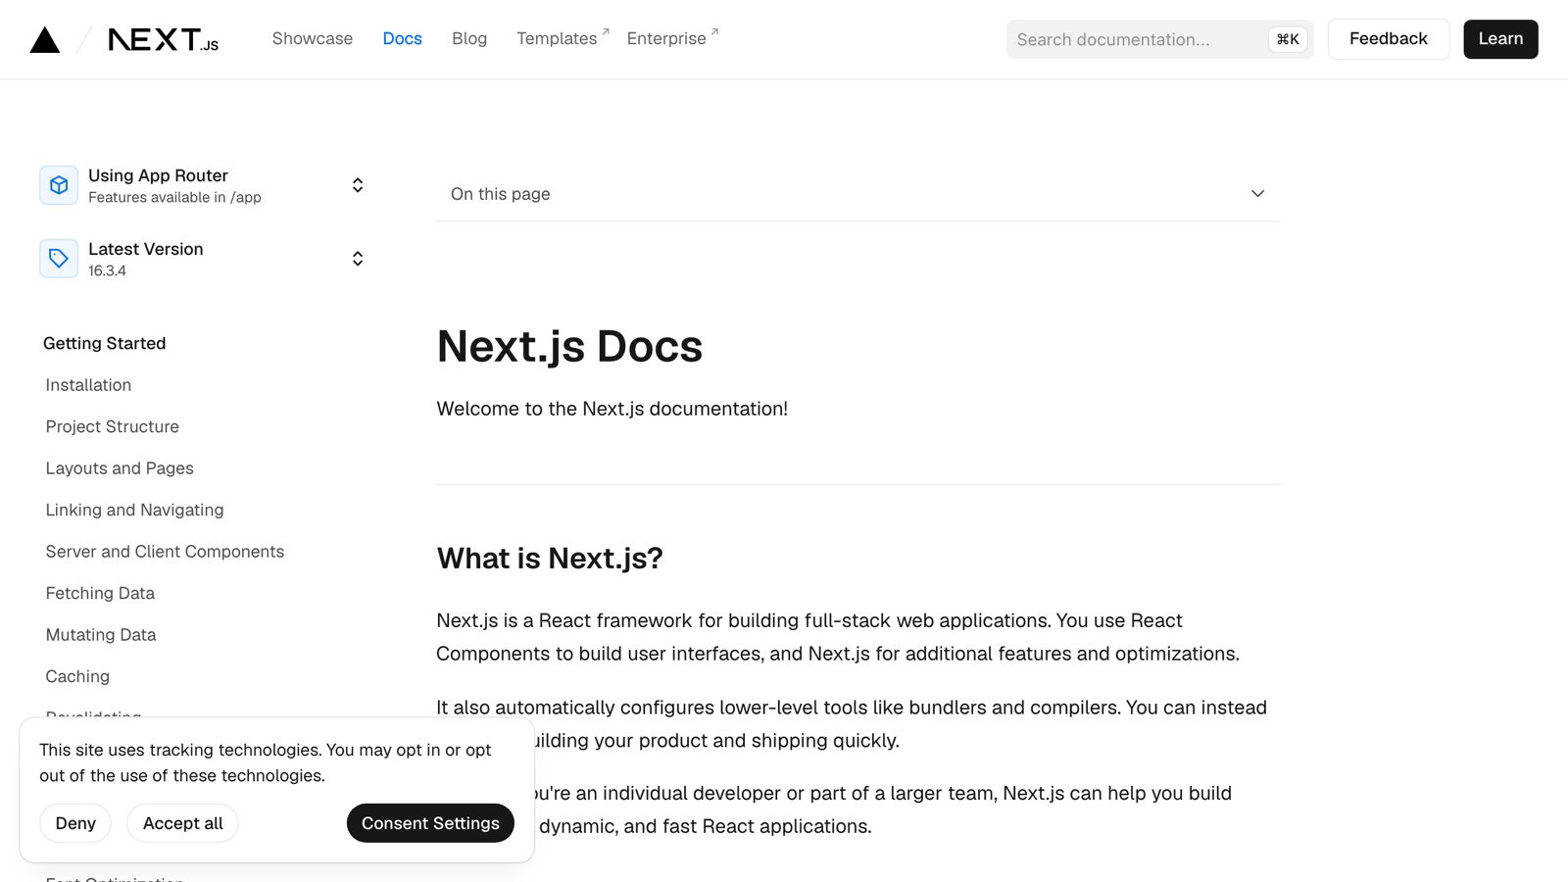Click the App Router cube icon
Image resolution: width=1568 pixels, height=882 pixels.
pyautogui.click(x=59, y=185)
